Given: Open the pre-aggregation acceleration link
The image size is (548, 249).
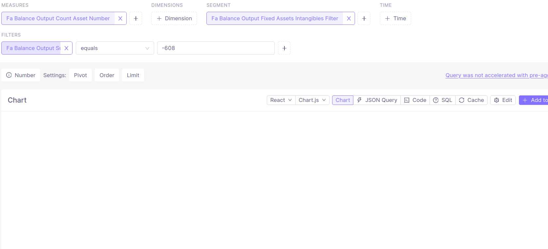Looking at the screenshot, I should [496, 75].
